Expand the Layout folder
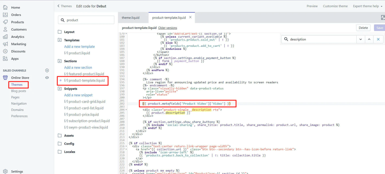Screen dimensions: 385x174 pos(60,32)
